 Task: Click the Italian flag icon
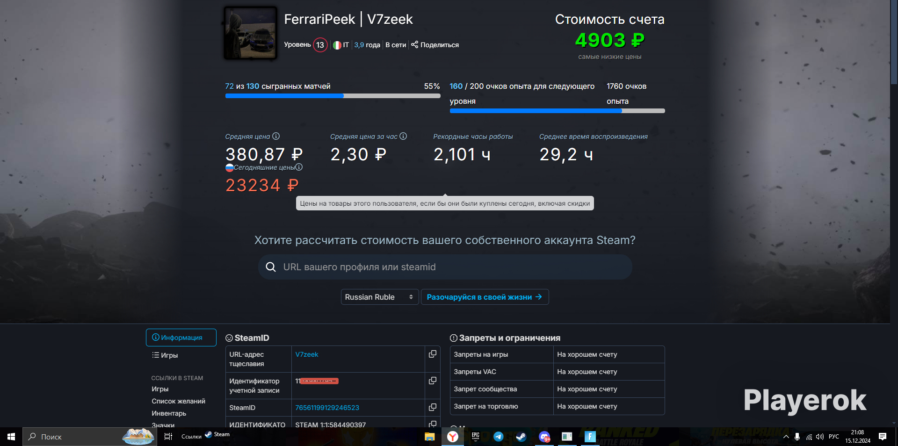(x=337, y=45)
